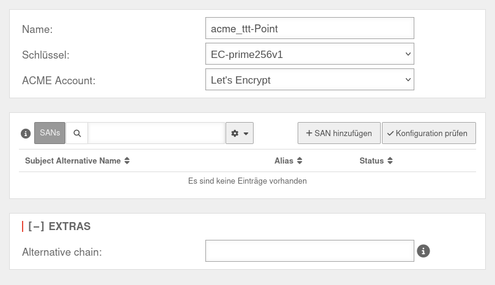Open the Schlüssel dropdown
Image resolution: width=495 pixels, height=285 pixels.
309,54
